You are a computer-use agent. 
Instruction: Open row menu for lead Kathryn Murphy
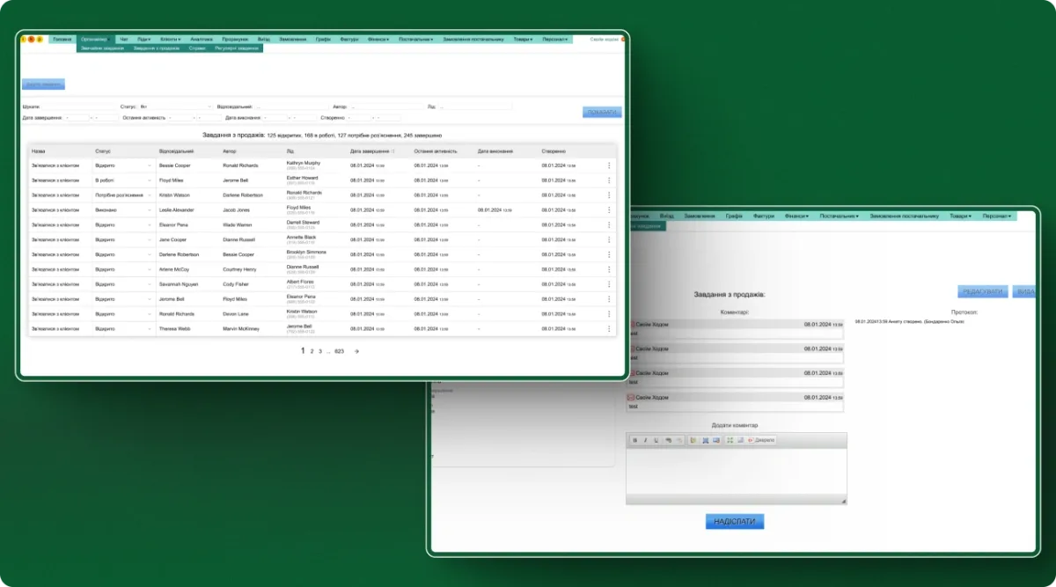(609, 165)
